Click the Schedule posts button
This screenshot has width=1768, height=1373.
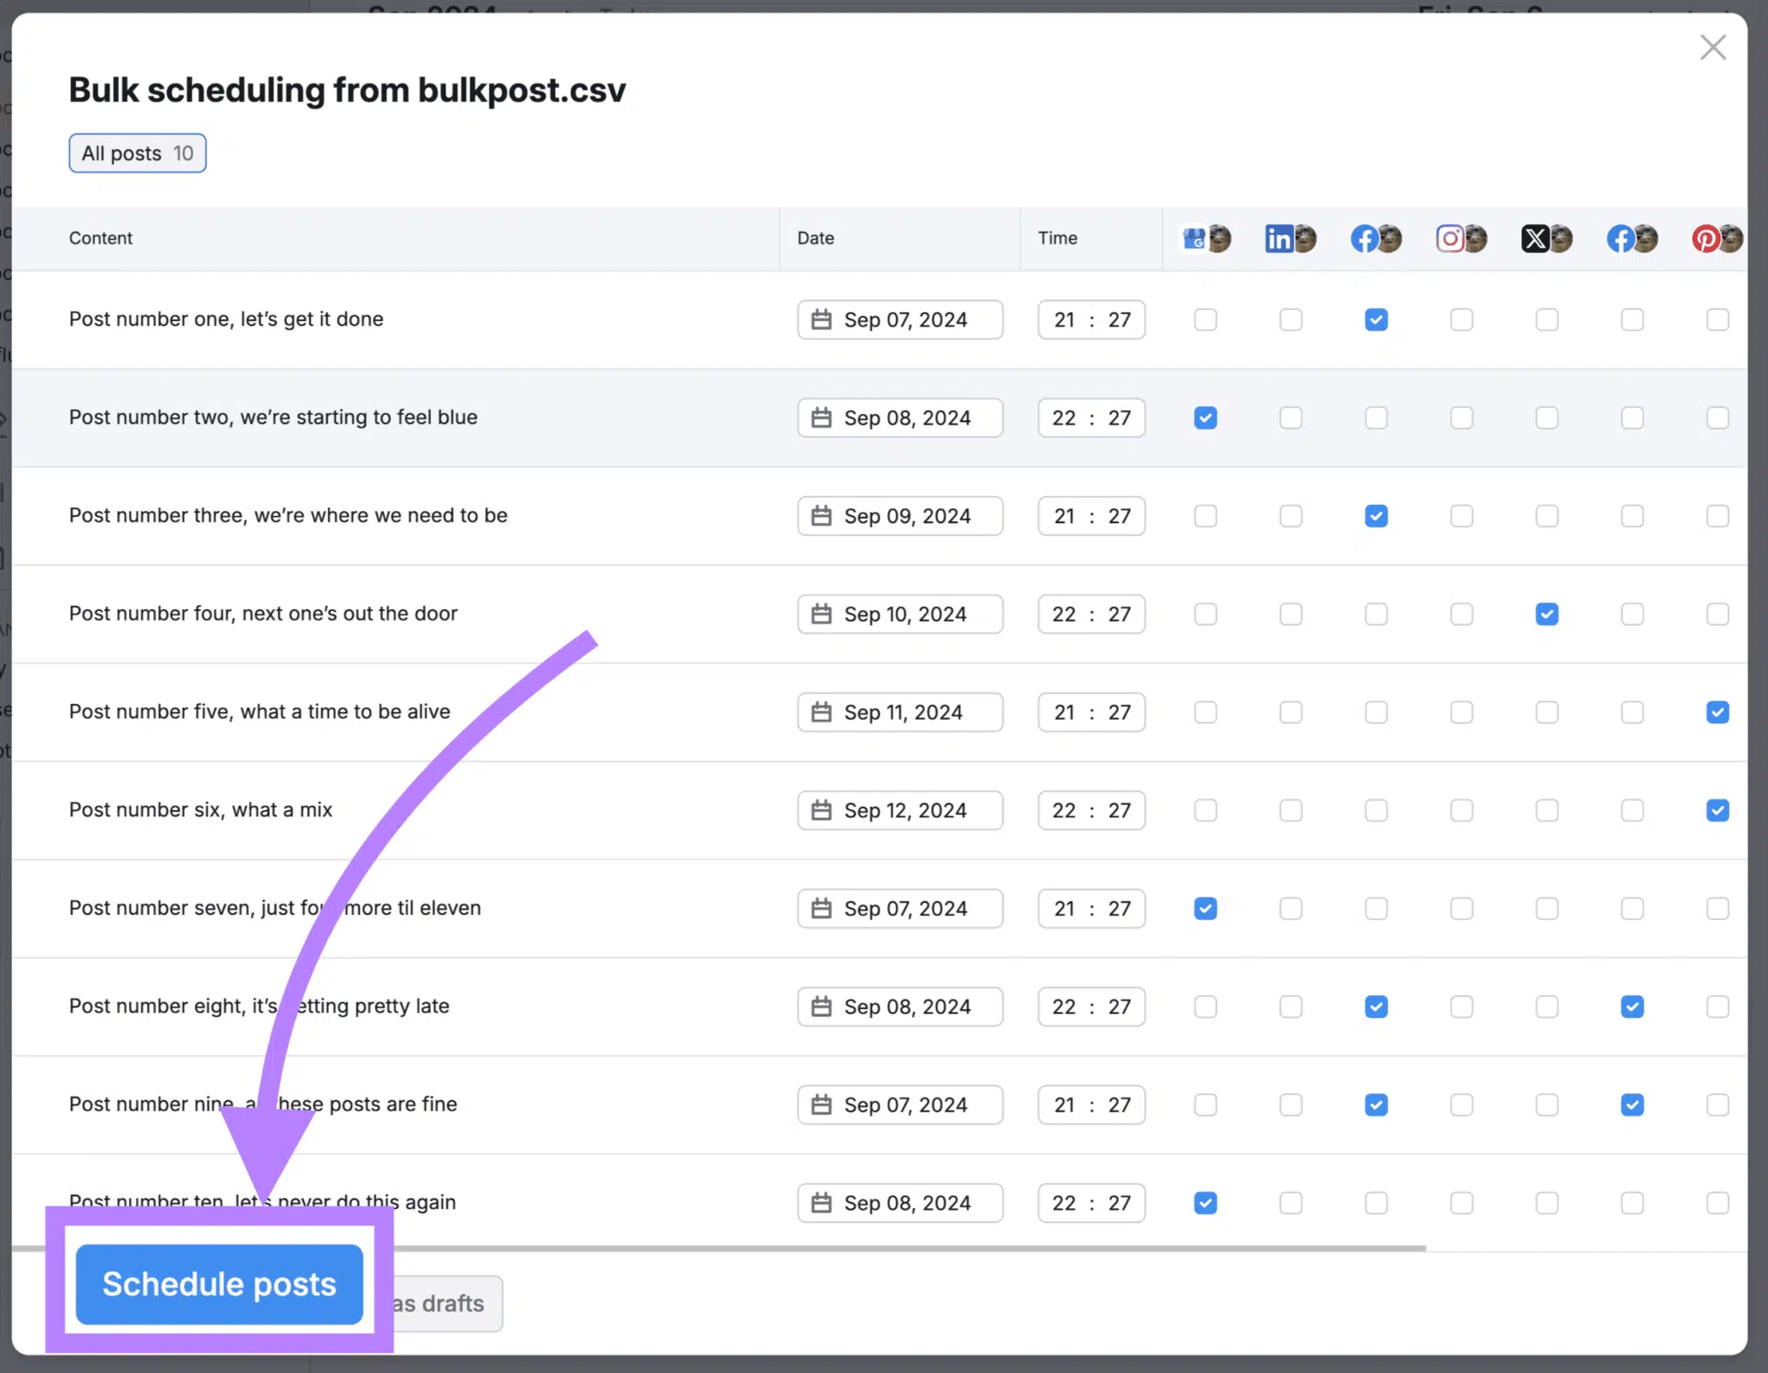[219, 1284]
